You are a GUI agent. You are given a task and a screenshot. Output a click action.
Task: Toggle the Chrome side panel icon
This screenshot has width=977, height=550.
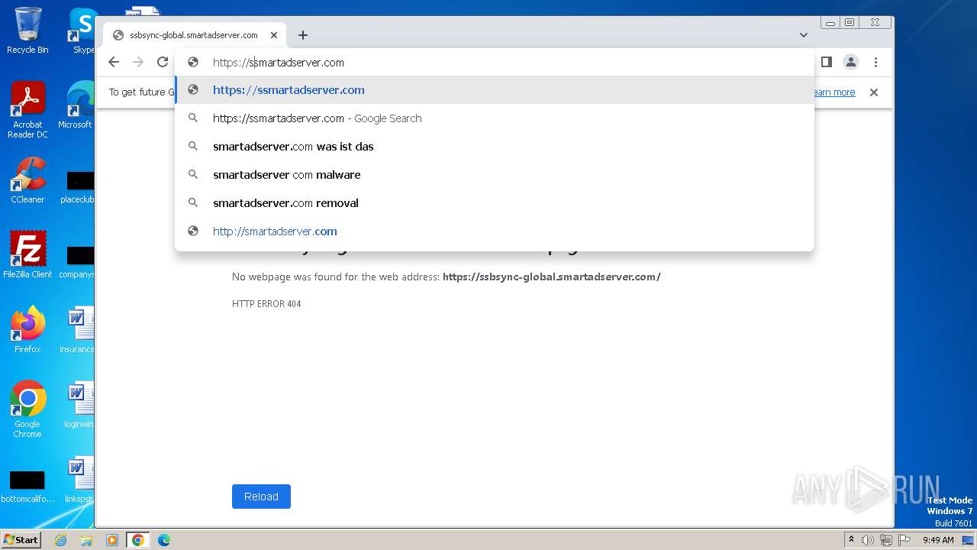click(826, 62)
